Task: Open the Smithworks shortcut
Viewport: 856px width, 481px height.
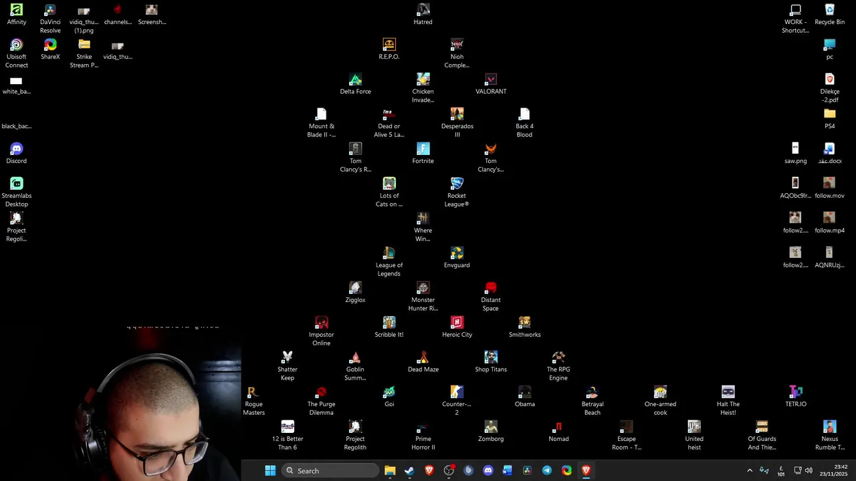Action: (x=524, y=327)
